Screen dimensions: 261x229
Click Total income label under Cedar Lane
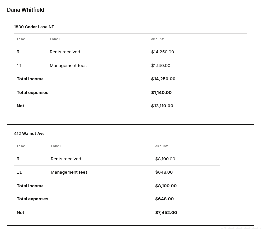(30, 79)
